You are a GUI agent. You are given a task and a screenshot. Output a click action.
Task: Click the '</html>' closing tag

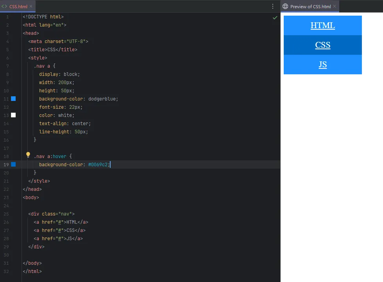pyautogui.click(x=32, y=271)
